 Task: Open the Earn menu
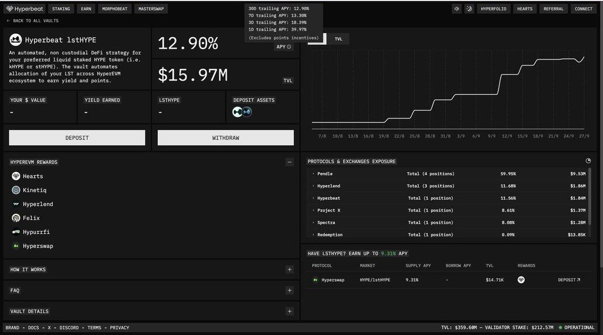point(86,9)
